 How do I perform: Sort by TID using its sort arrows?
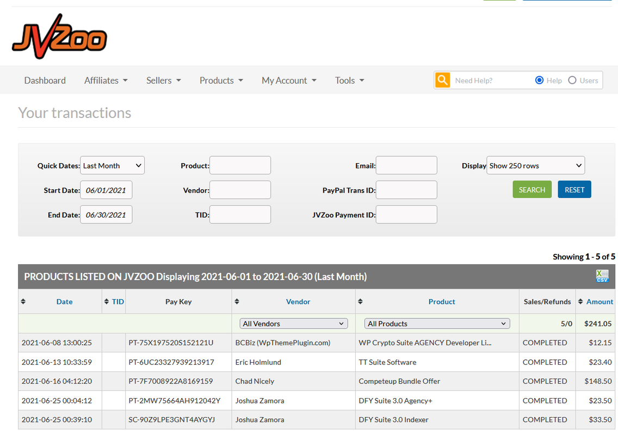coord(107,301)
